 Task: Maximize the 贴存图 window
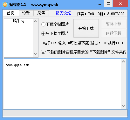click(108, 4)
